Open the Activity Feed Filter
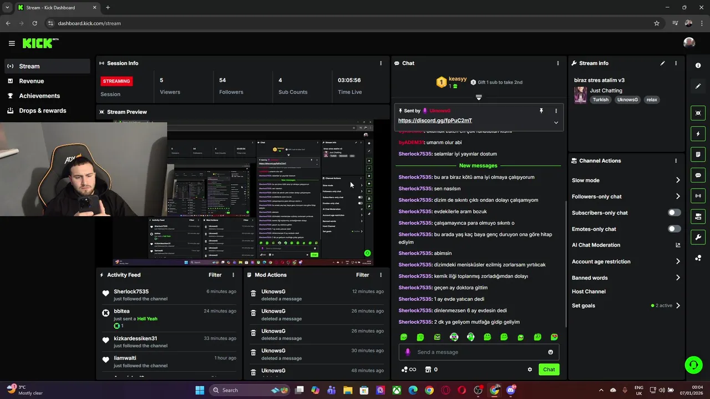The height and width of the screenshot is (399, 710). [215, 275]
